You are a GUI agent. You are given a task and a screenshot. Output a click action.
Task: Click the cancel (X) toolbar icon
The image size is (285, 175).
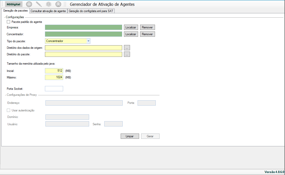(x=58, y=4)
